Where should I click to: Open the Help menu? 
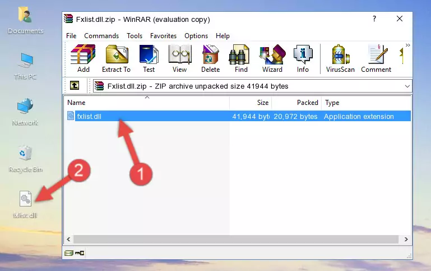coord(223,36)
